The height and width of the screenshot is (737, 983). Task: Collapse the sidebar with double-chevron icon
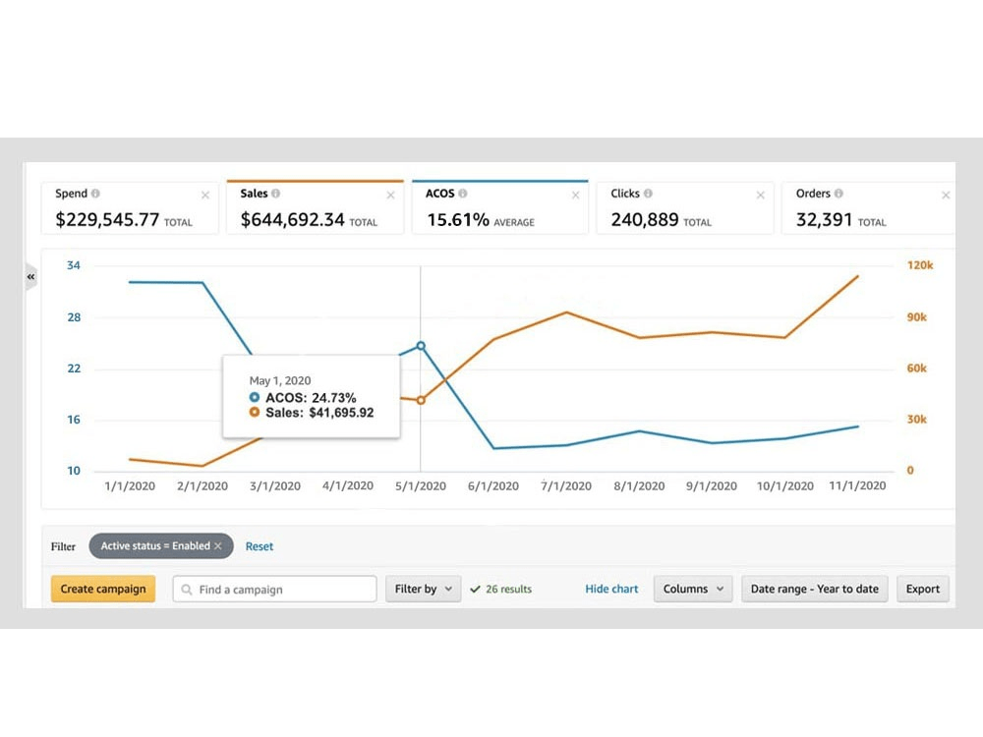30,277
